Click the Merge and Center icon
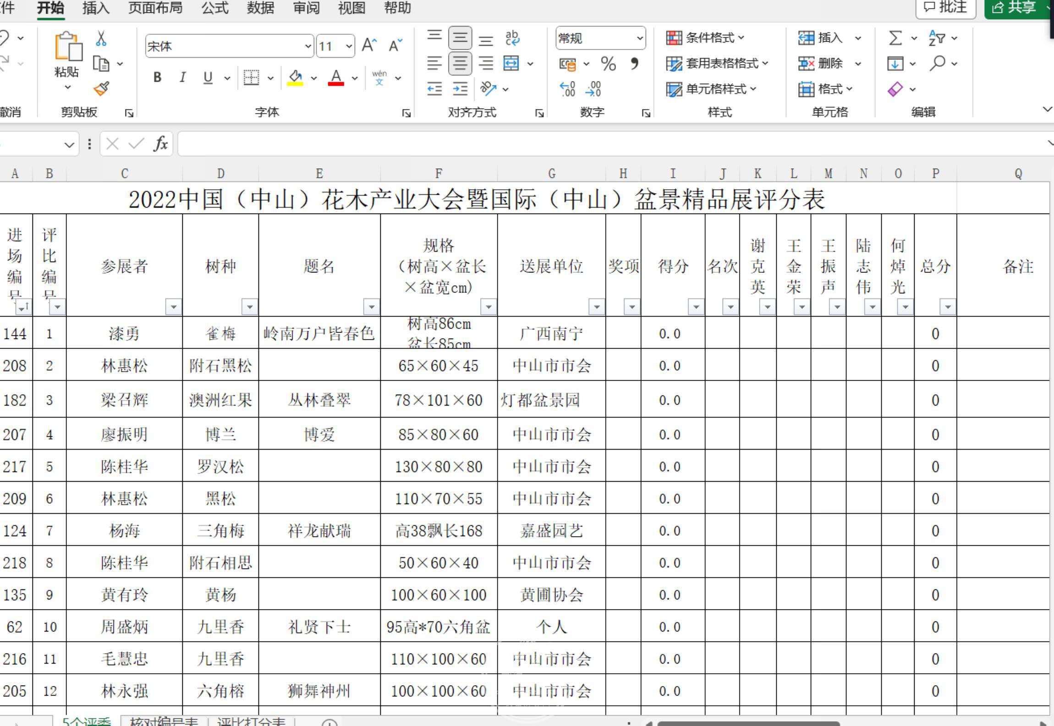The image size is (1054, 726). (x=511, y=63)
